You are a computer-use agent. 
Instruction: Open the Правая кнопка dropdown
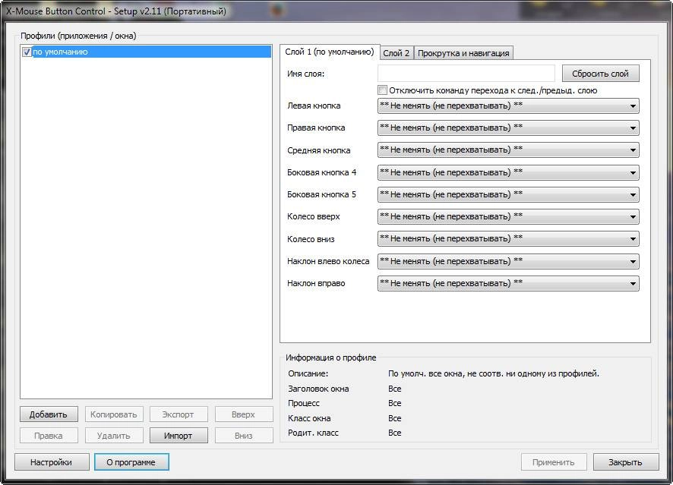pos(508,128)
